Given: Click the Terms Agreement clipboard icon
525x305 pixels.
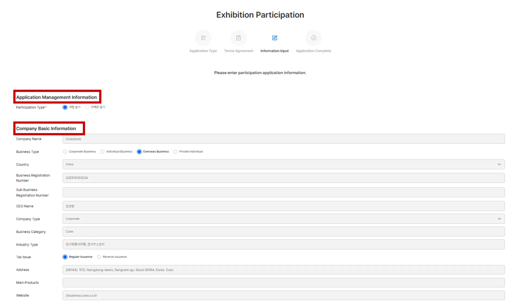Looking at the screenshot, I should pos(238,38).
